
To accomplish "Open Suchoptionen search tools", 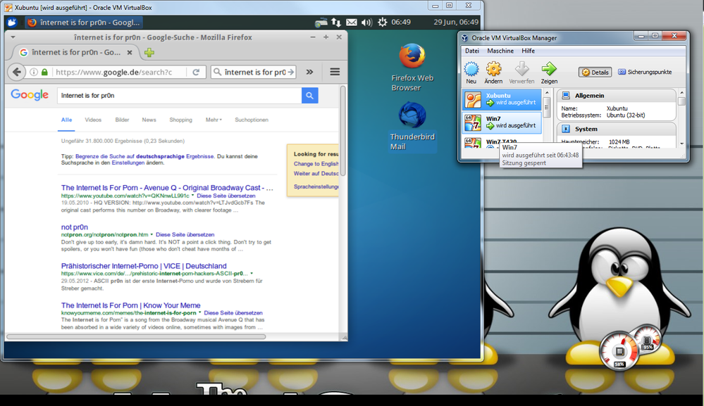I will [x=252, y=120].
